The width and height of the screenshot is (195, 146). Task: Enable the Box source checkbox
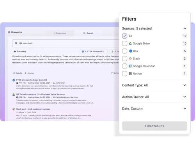point(124,51)
